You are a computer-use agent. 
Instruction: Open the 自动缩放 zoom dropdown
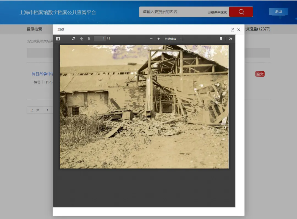click(173, 39)
